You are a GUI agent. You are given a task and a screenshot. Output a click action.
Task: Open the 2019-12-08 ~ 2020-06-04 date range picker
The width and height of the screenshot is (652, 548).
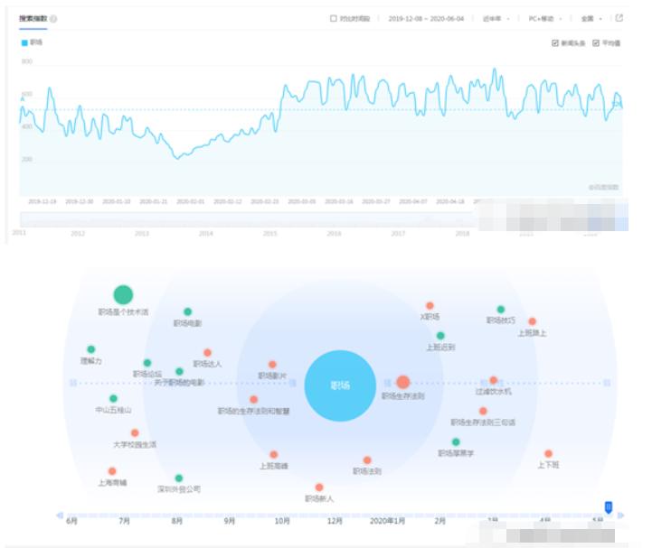(x=426, y=19)
